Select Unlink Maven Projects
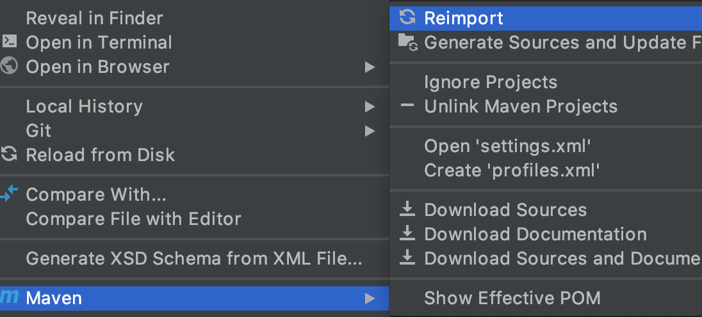Screen dimensions: 702x317 (x=546, y=106)
